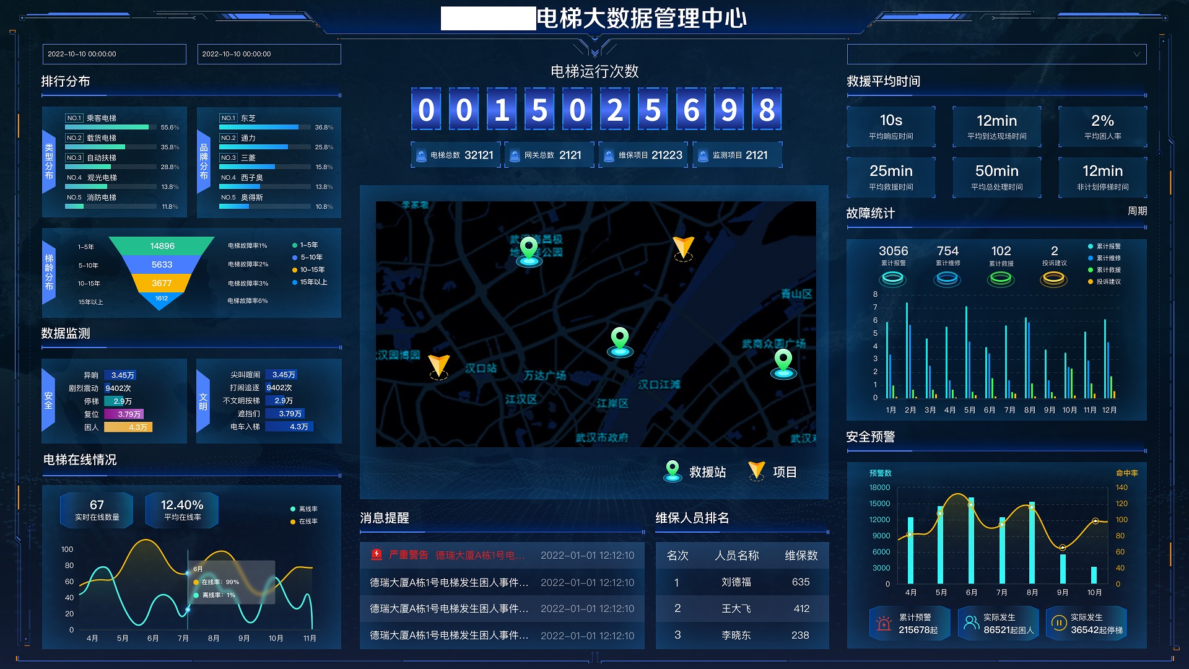Image resolution: width=1189 pixels, height=669 pixels.
Task: Click the green 14896 funnel segment
Action: point(162,246)
